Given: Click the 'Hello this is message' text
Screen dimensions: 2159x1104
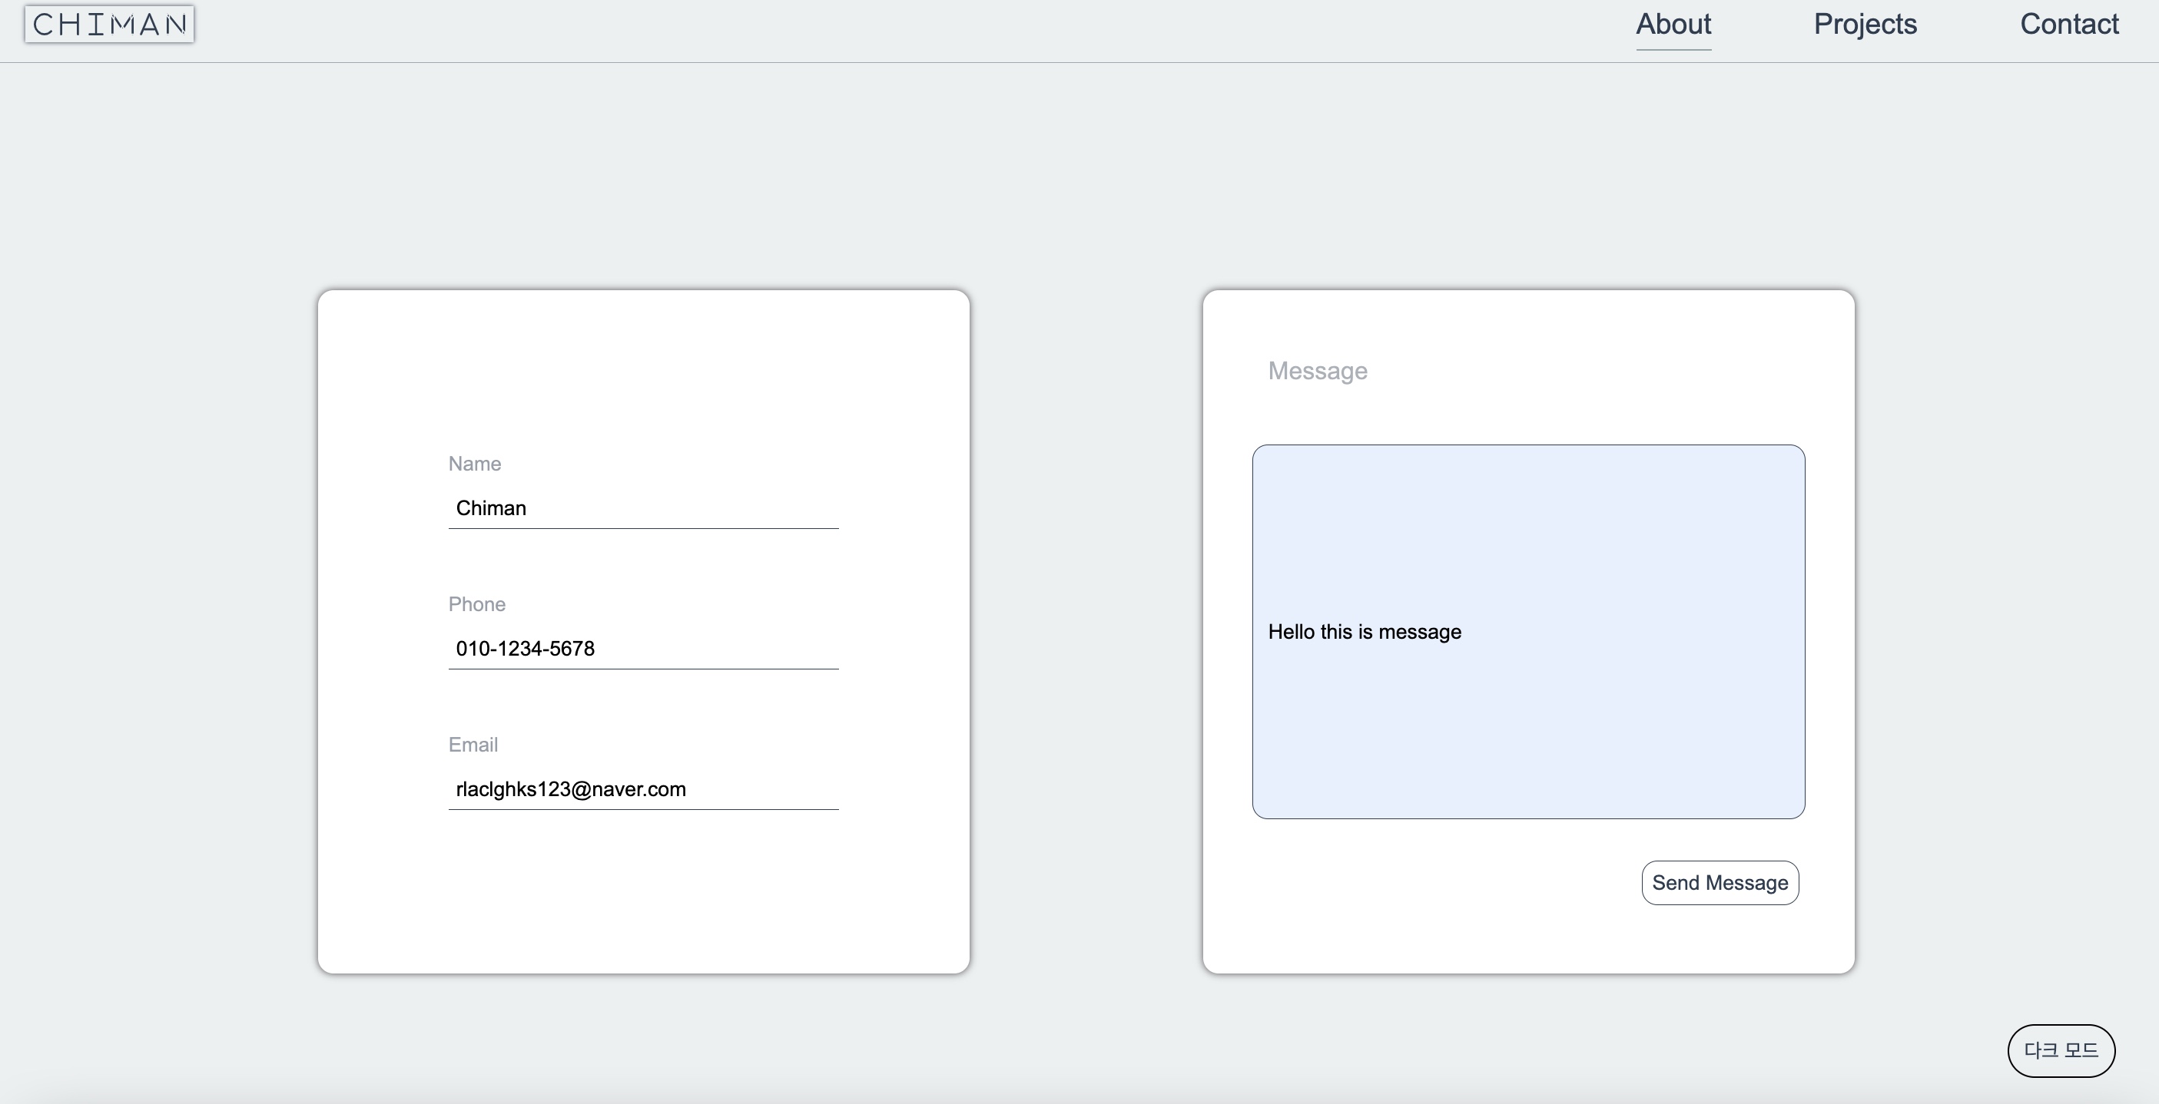Looking at the screenshot, I should click(x=1364, y=633).
